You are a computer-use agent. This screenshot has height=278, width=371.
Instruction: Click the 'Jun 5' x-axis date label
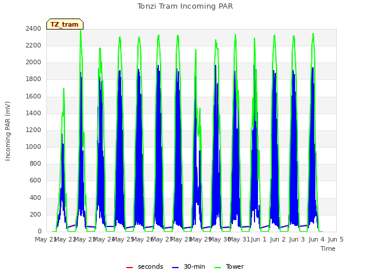pyautogui.click(x=336, y=239)
